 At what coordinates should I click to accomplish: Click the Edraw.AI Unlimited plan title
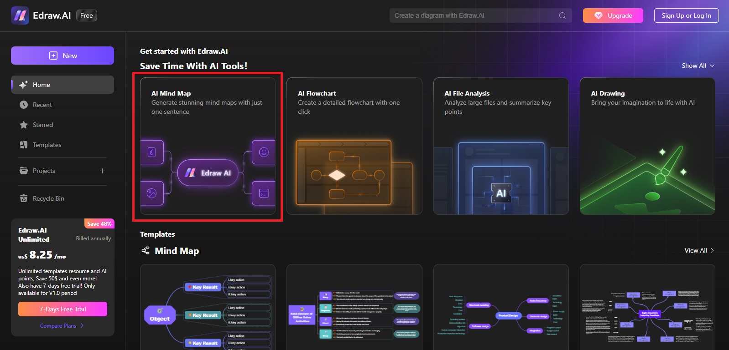point(34,235)
